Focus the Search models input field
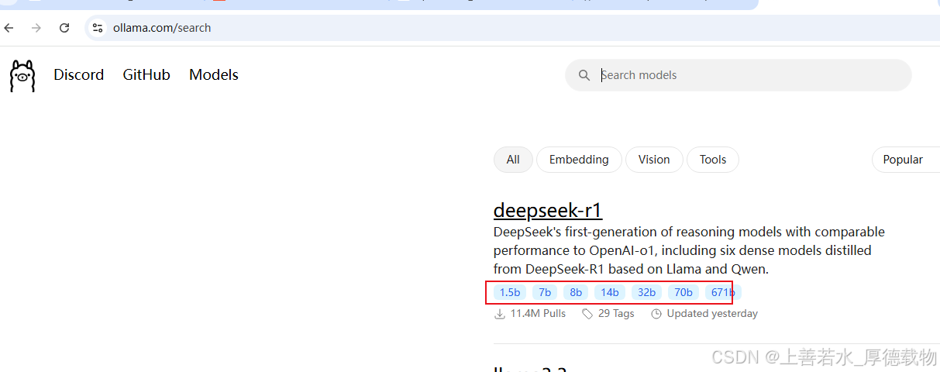 coord(739,75)
